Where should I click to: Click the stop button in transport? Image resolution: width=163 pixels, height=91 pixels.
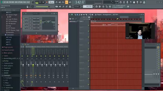(43, 2)
